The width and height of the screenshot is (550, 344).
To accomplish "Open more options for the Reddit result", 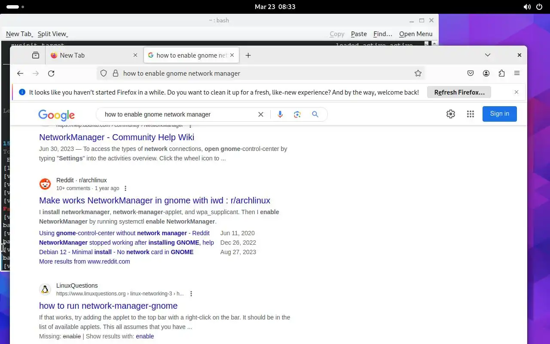I will coord(125,188).
